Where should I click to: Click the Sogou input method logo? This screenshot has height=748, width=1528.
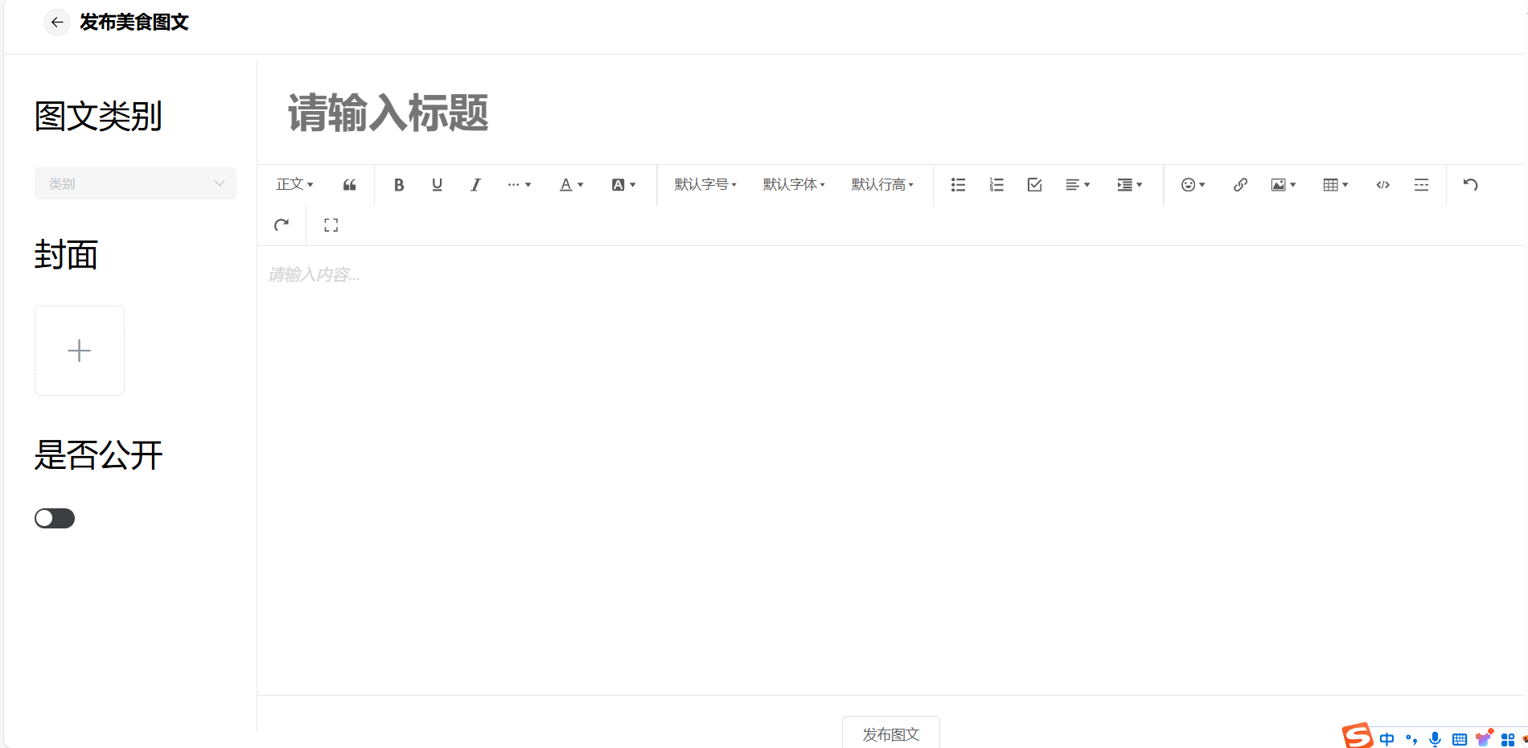tap(1358, 736)
